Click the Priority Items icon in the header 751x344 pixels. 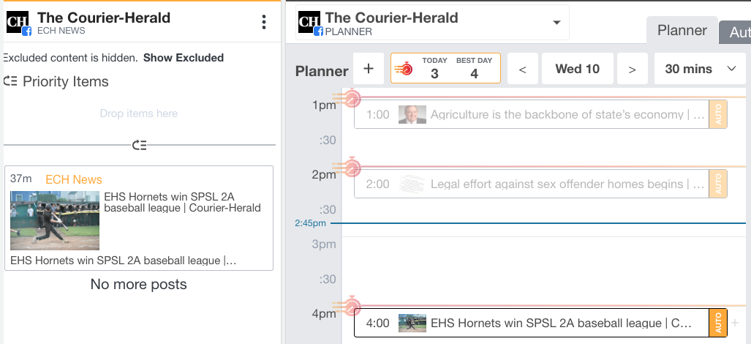click(10, 81)
